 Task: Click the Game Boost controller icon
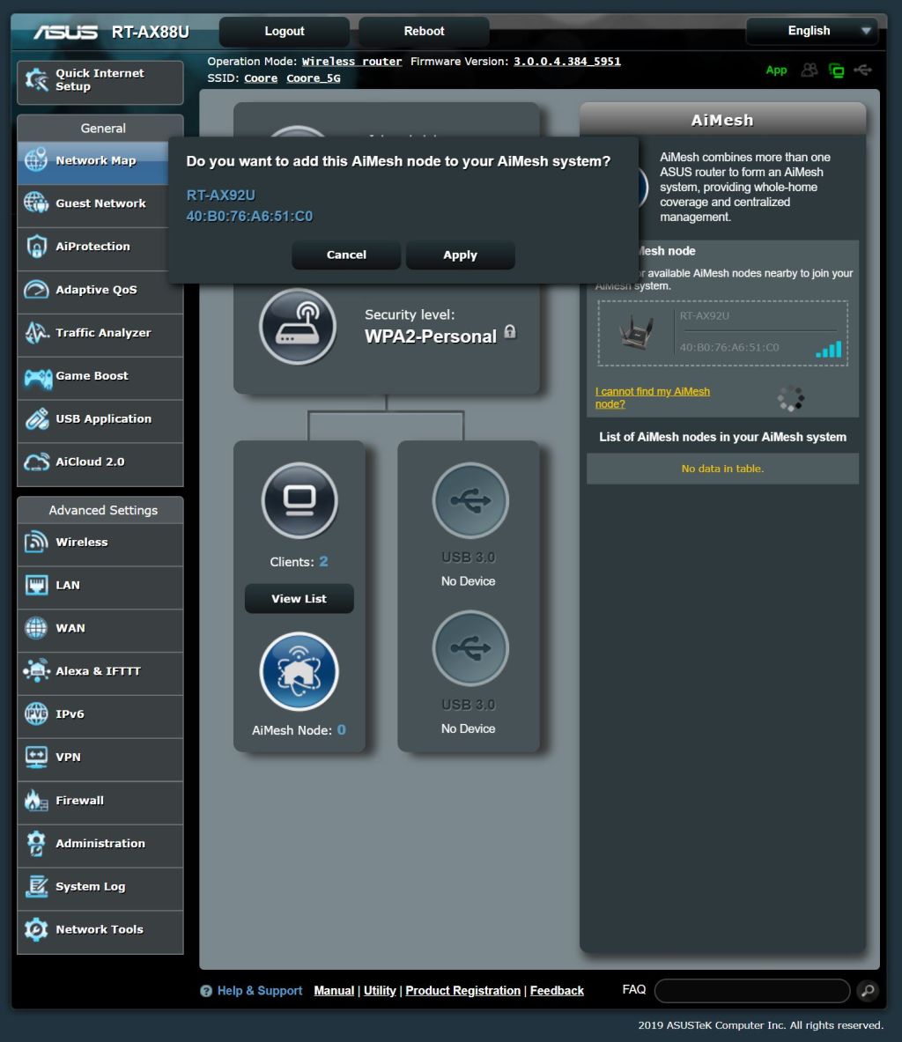[x=38, y=378]
